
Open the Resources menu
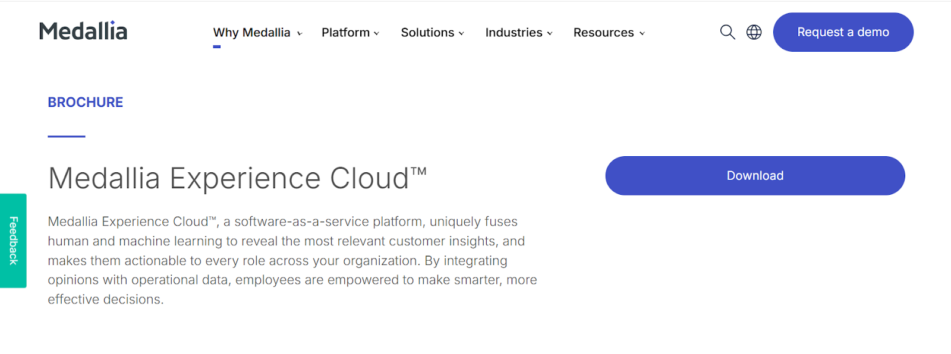tap(603, 33)
